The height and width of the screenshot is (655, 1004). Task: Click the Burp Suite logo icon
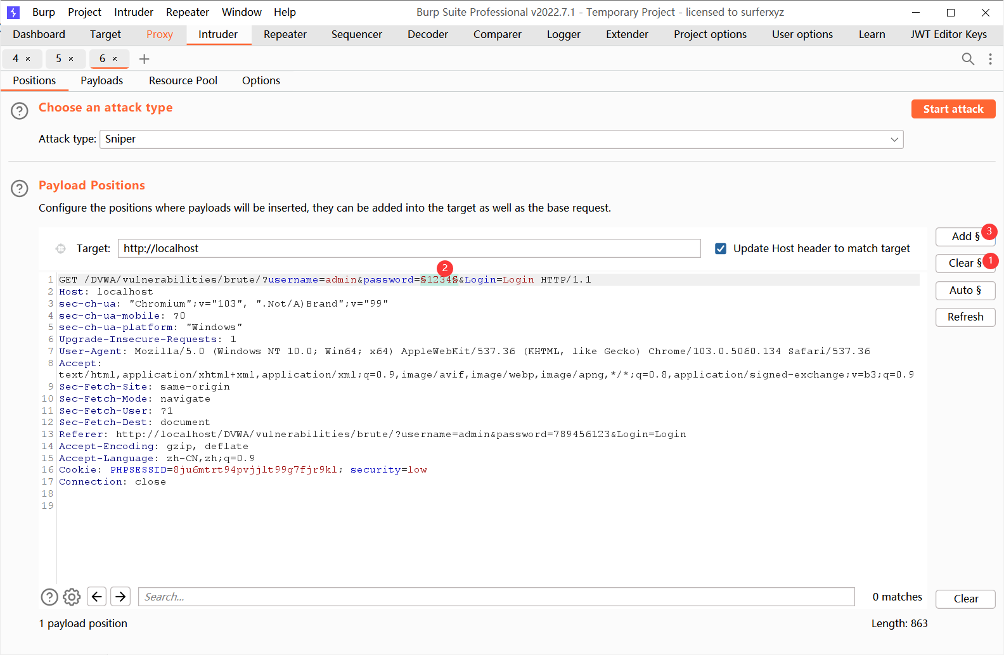[13, 12]
